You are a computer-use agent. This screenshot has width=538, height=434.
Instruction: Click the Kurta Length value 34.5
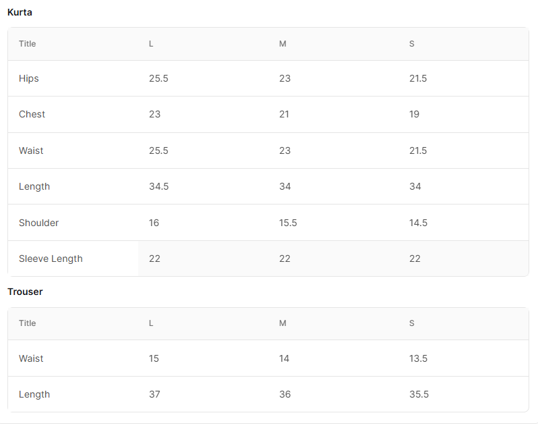tap(159, 186)
